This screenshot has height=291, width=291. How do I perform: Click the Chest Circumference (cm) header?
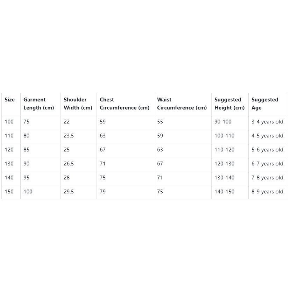[125, 104]
